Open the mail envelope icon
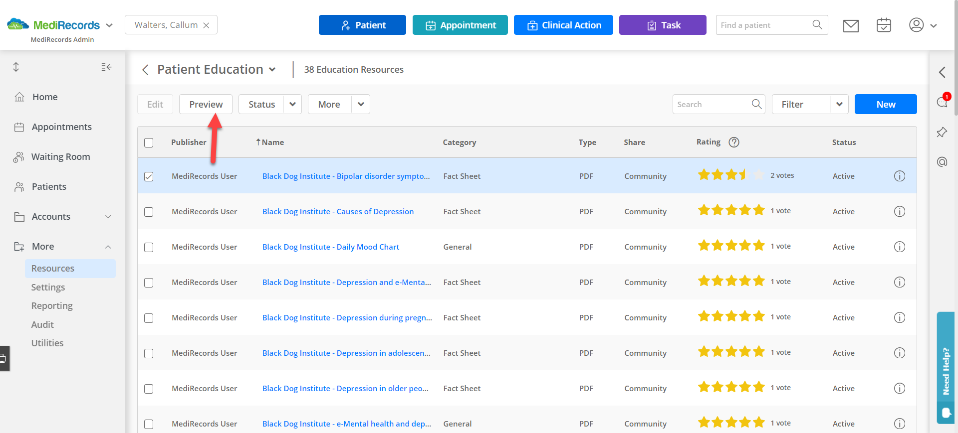The width and height of the screenshot is (958, 433). pos(851,25)
